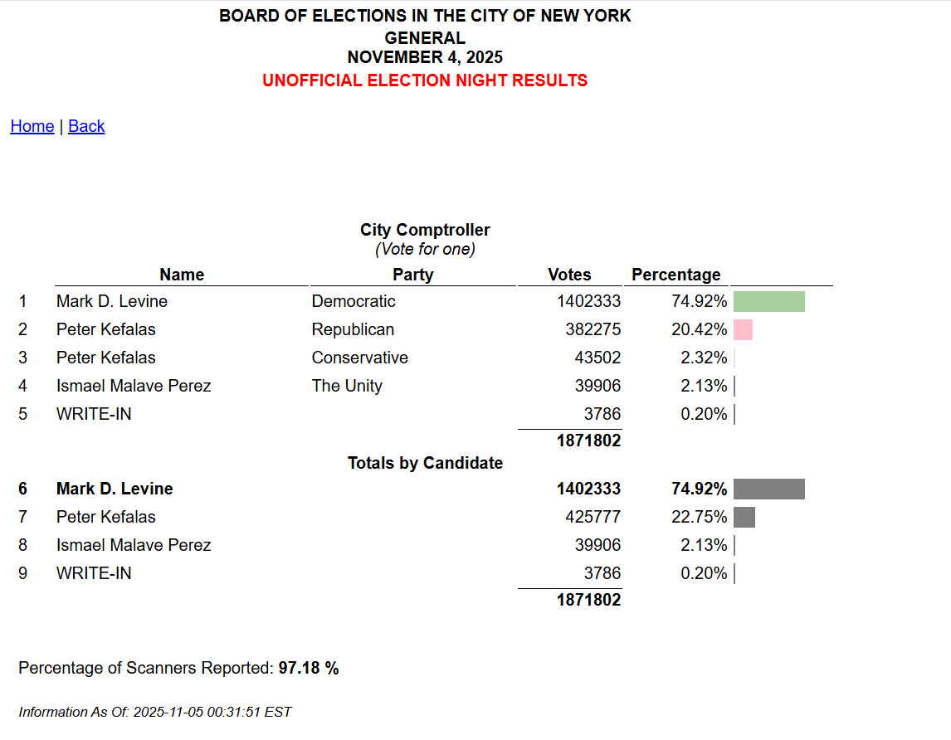
Task: Click the pink Republican percentage bar
Action: point(743,329)
